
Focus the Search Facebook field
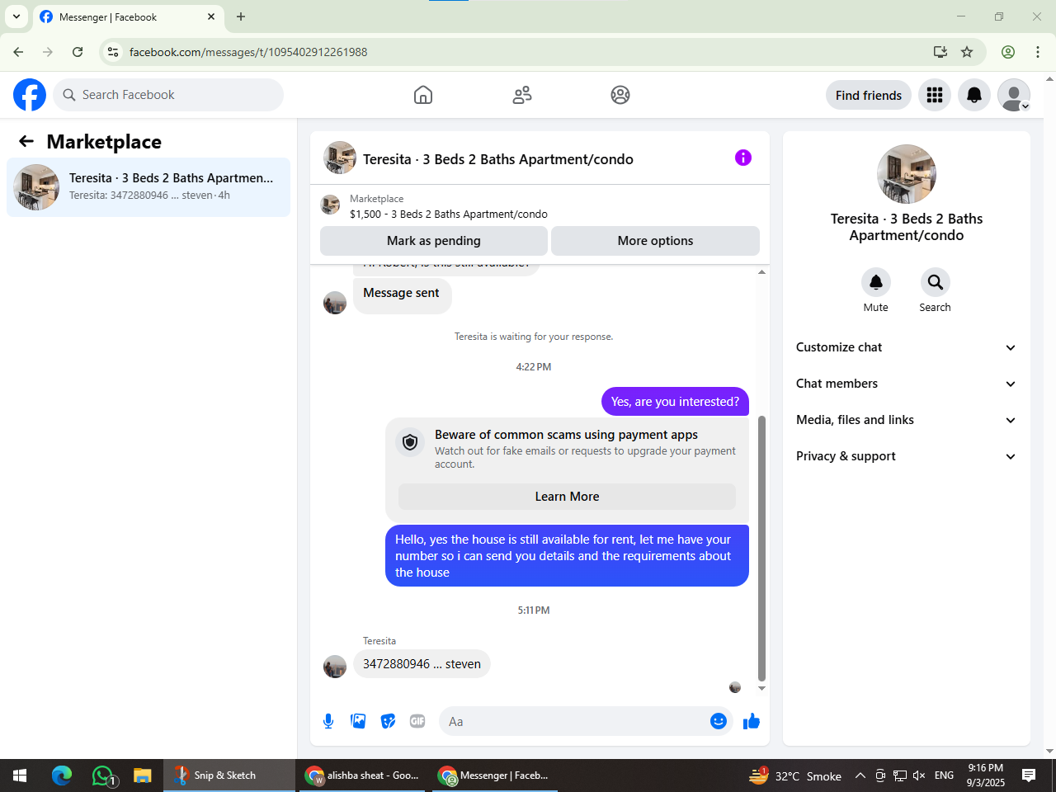coord(168,95)
